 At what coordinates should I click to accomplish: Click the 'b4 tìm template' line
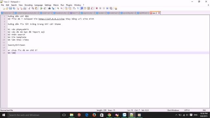click(x=17, y=37)
